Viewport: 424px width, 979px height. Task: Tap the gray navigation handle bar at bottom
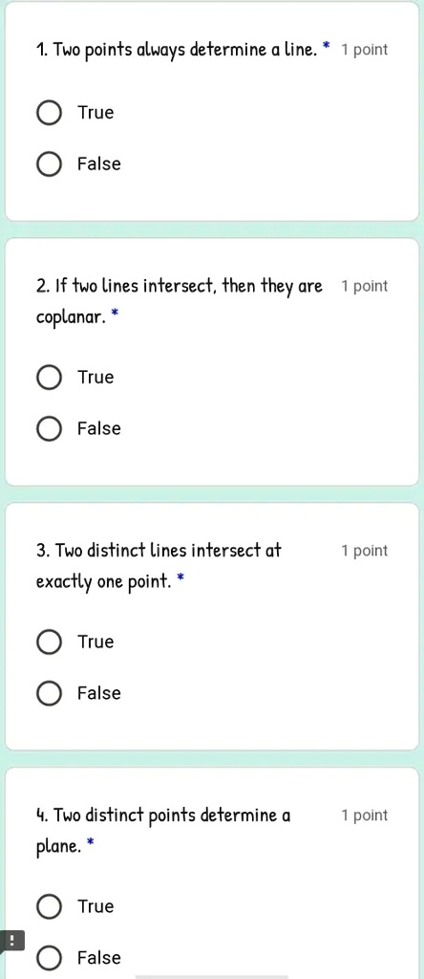pos(211,976)
